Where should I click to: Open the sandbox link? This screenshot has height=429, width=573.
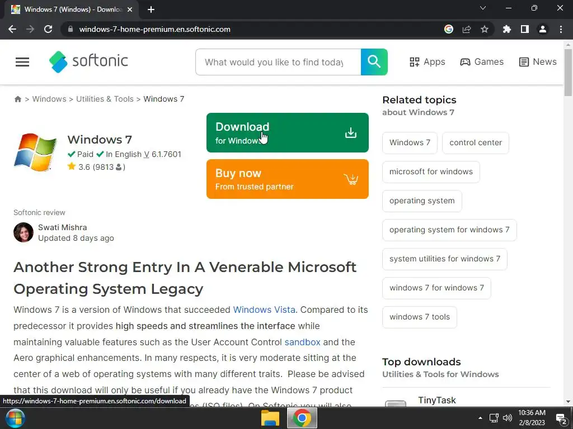point(302,342)
